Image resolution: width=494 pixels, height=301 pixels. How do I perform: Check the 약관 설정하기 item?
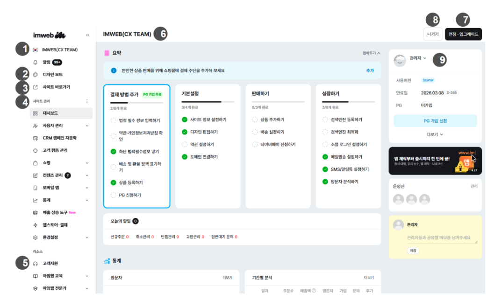(185, 144)
